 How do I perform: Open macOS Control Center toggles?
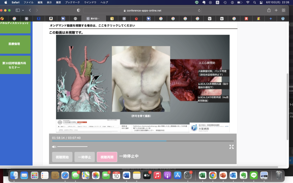pyautogui.click(x=262, y=2)
